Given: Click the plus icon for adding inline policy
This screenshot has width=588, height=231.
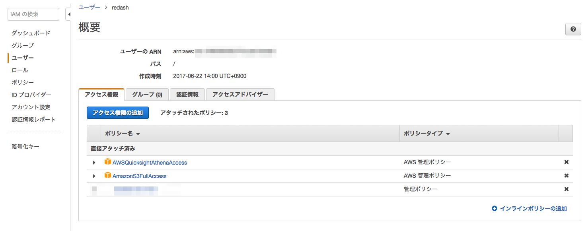Looking at the screenshot, I should pos(495,208).
